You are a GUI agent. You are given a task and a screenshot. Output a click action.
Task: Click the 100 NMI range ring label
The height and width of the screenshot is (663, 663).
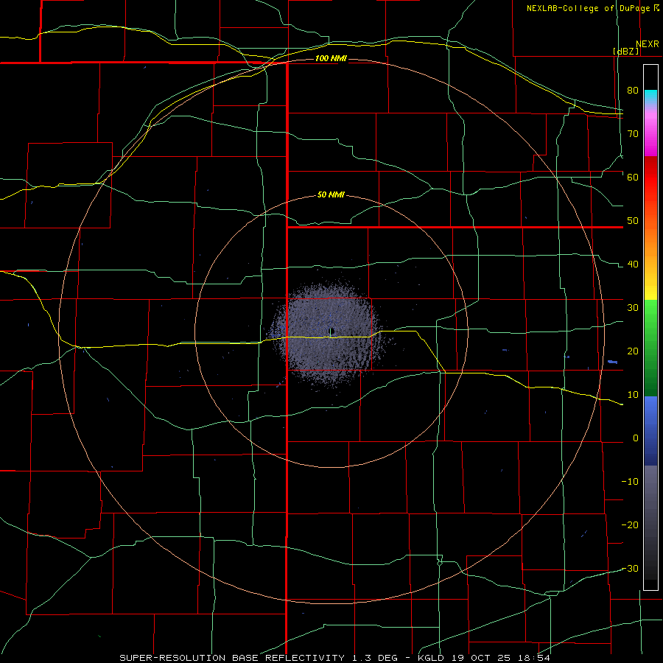pos(331,58)
